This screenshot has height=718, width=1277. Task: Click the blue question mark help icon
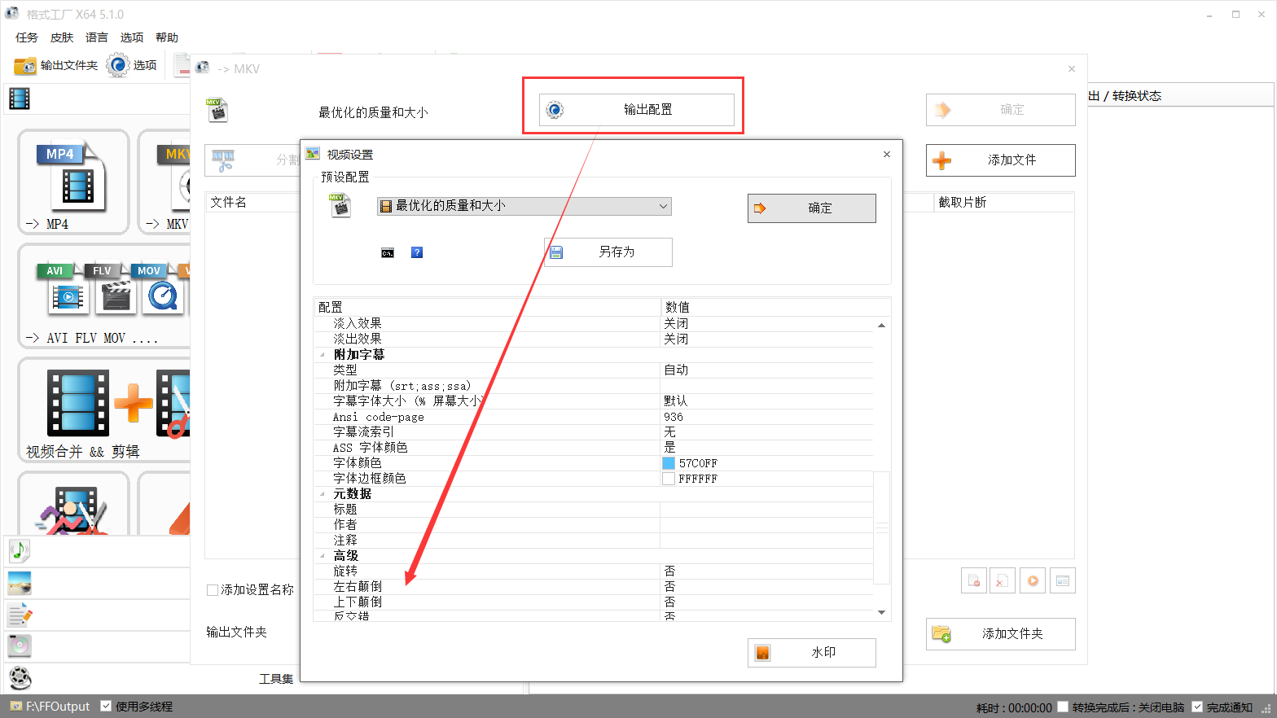(417, 252)
